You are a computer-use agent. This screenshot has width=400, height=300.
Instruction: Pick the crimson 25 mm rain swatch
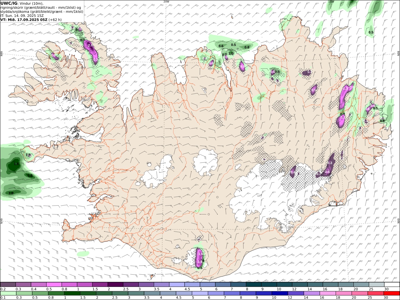point(375,293)
